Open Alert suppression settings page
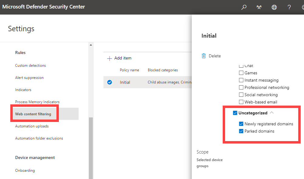This screenshot has width=304, height=179. click(29, 78)
